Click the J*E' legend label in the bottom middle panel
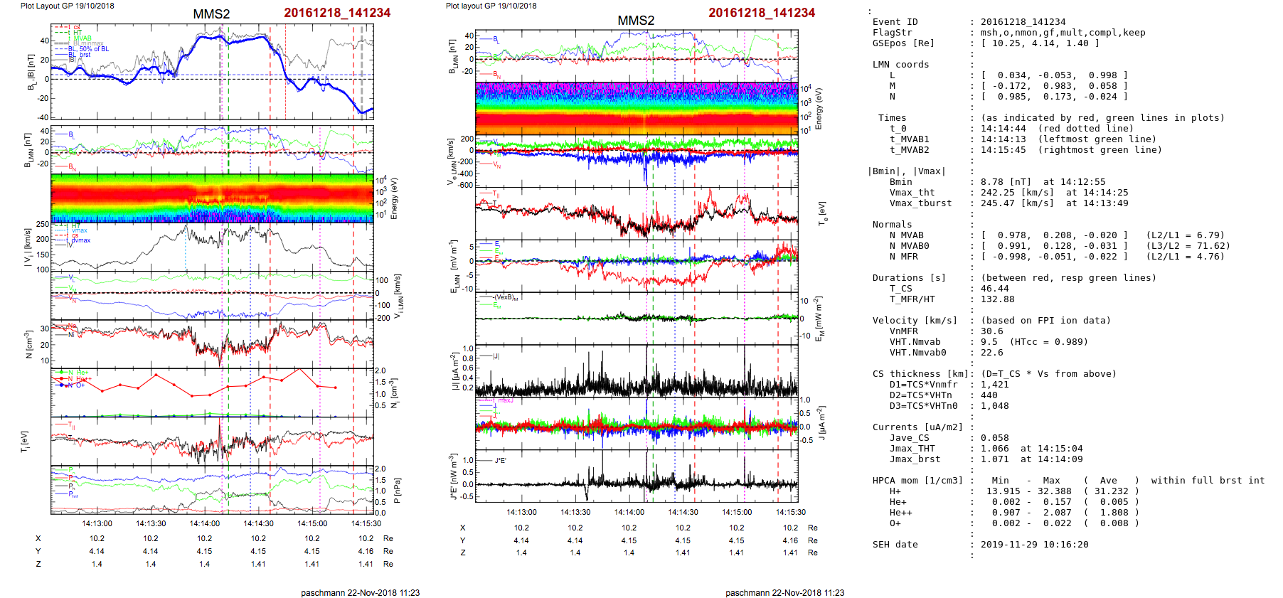Image resolution: width=1283 pixels, height=598 pixels. (500, 461)
